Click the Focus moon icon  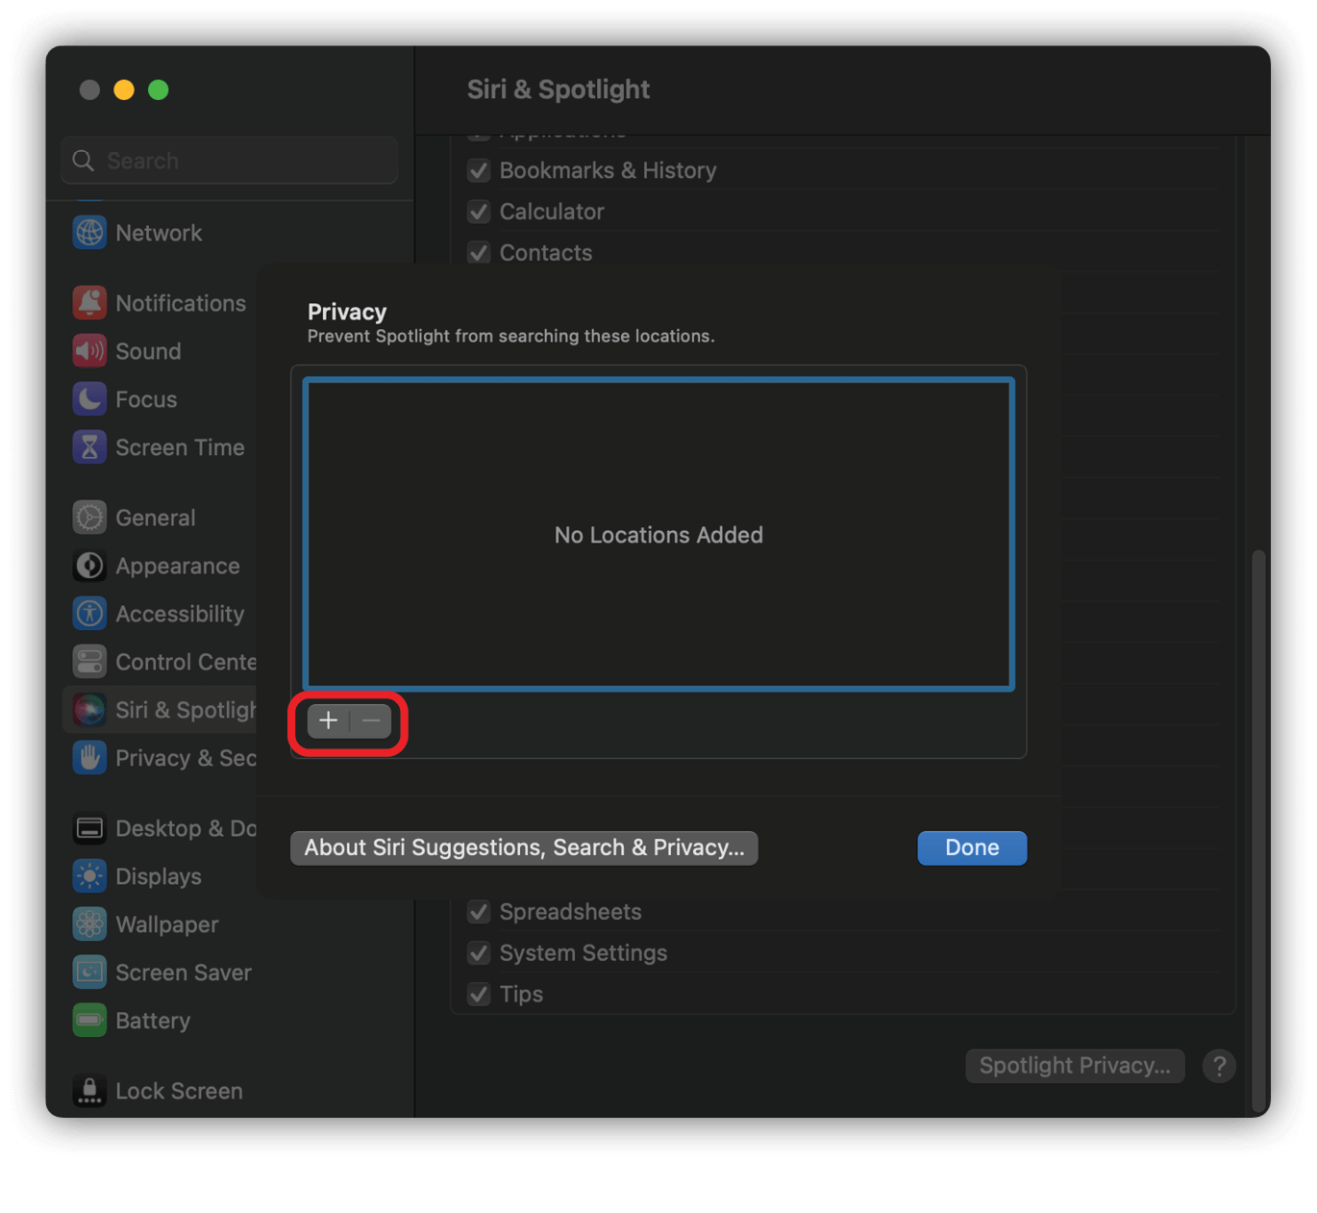pyautogui.click(x=89, y=399)
